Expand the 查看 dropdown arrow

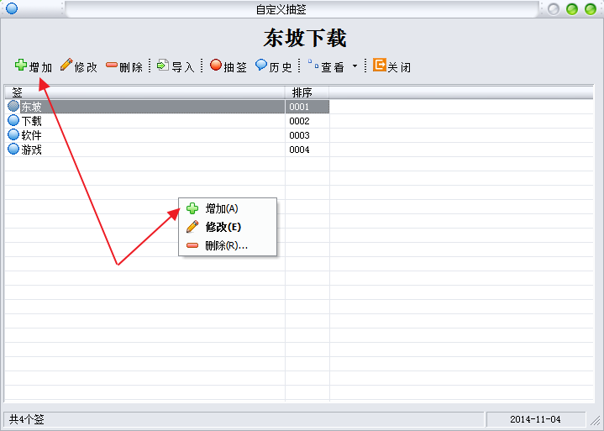355,66
